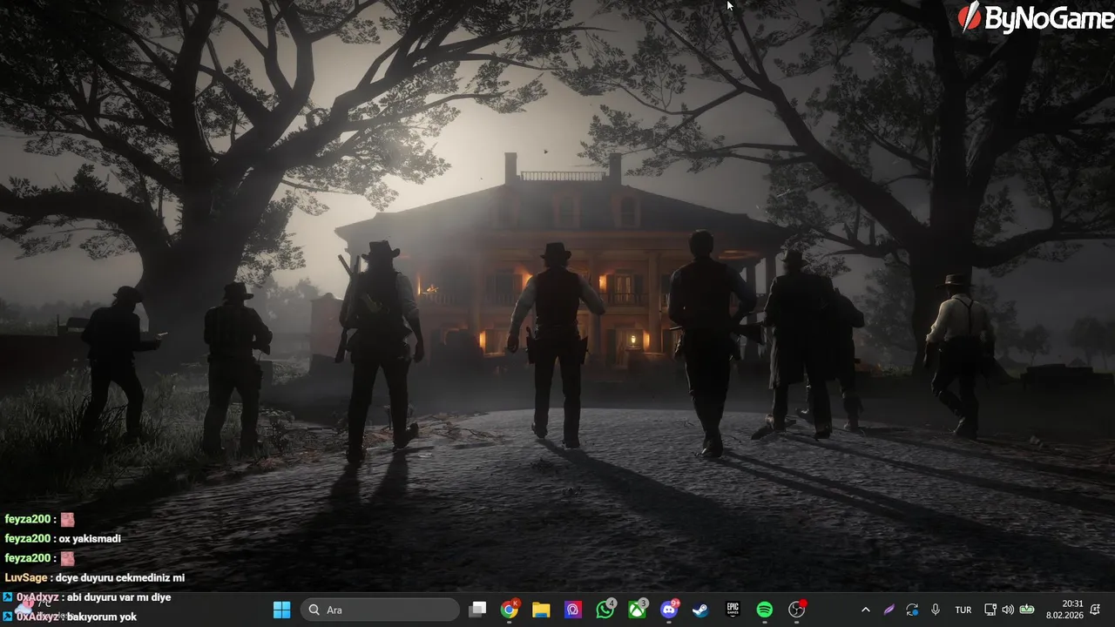Image resolution: width=1115 pixels, height=627 pixels.
Task: Expand the hidden system tray icons chevron
Action: tap(865, 610)
